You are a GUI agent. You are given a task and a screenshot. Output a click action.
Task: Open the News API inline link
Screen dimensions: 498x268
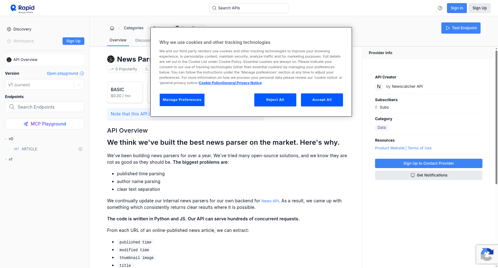click(x=270, y=201)
